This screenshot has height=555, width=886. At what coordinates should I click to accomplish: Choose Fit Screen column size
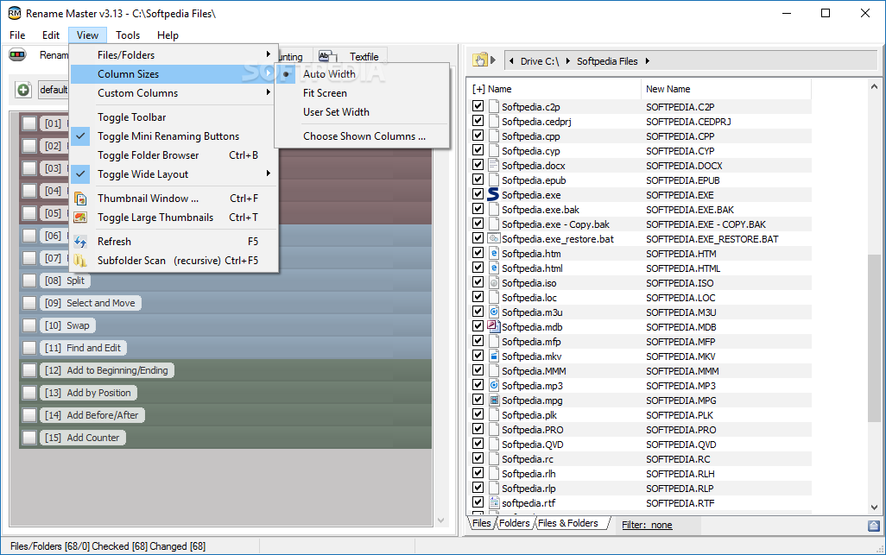pyautogui.click(x=325, y=93)
